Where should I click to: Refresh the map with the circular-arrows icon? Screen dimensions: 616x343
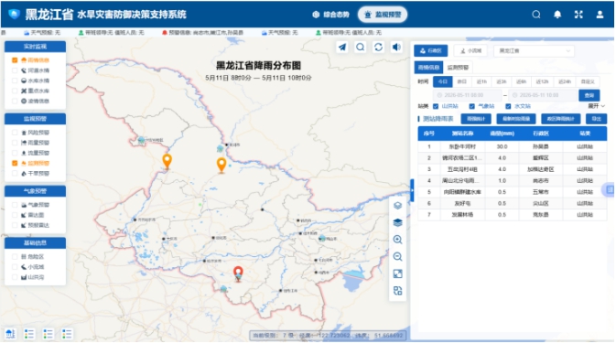(x=378, y=47)
